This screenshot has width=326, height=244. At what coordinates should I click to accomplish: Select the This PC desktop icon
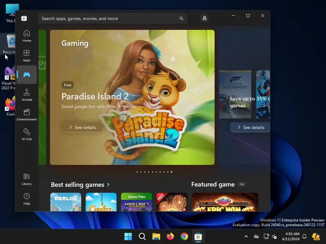[11, 13]
